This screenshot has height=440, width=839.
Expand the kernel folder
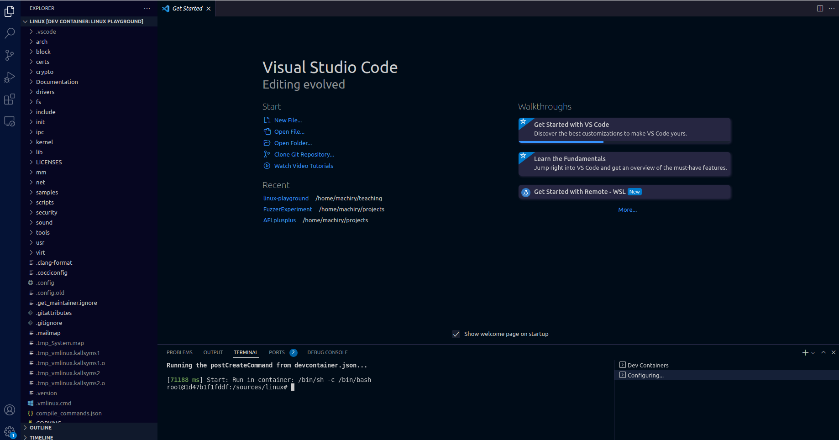tap(89, 142)
